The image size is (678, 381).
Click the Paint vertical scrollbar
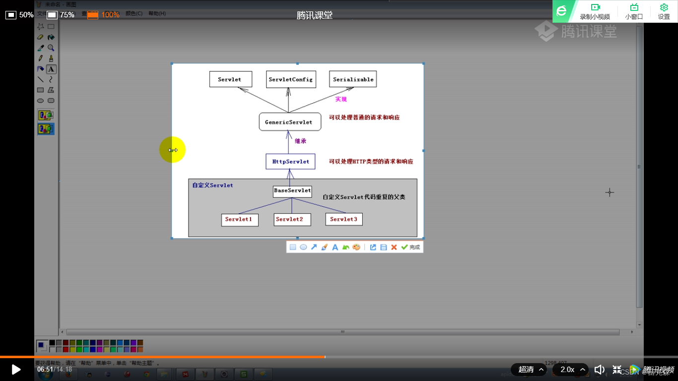639,166
